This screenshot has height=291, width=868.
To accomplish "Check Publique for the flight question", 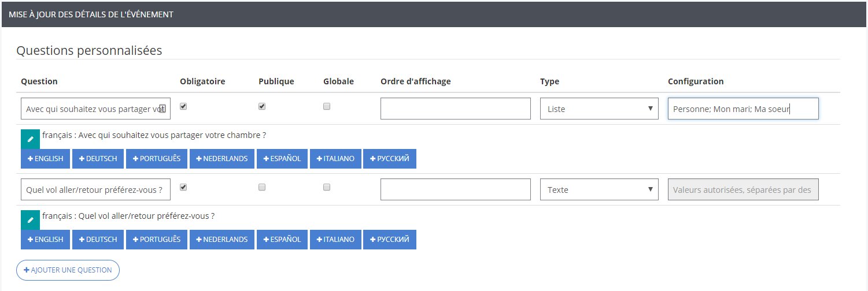I will point(262,187).
